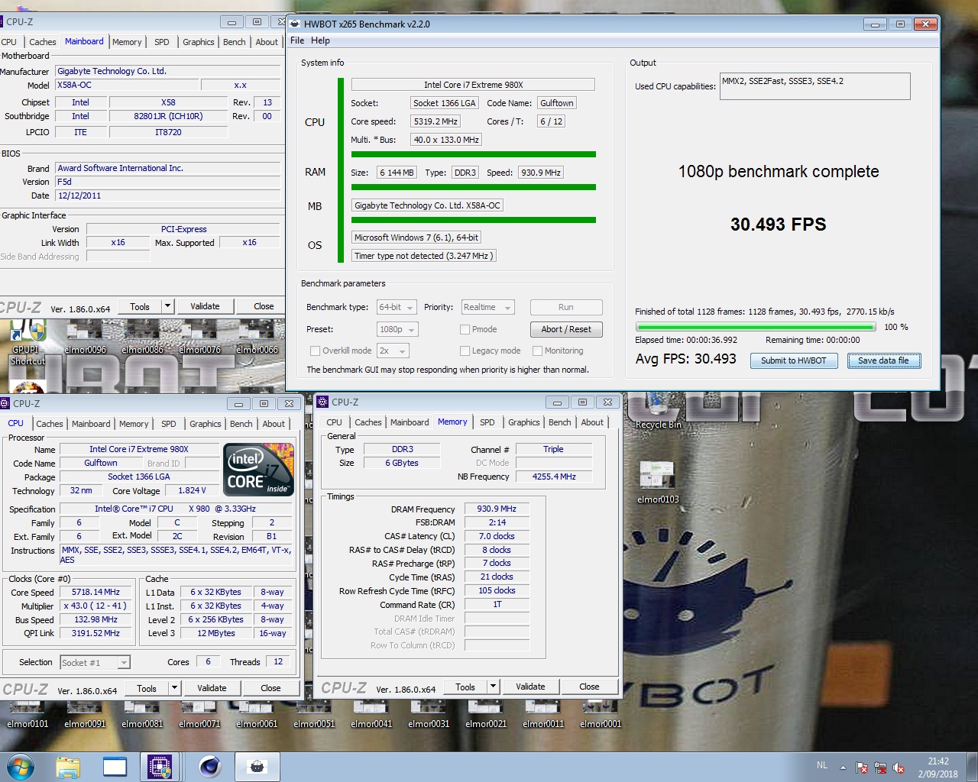This screenshot has height=782, width=978.
Task: Enable the Overkill mode checkbox
Action: pyautogui.click(x=315, y=351)
